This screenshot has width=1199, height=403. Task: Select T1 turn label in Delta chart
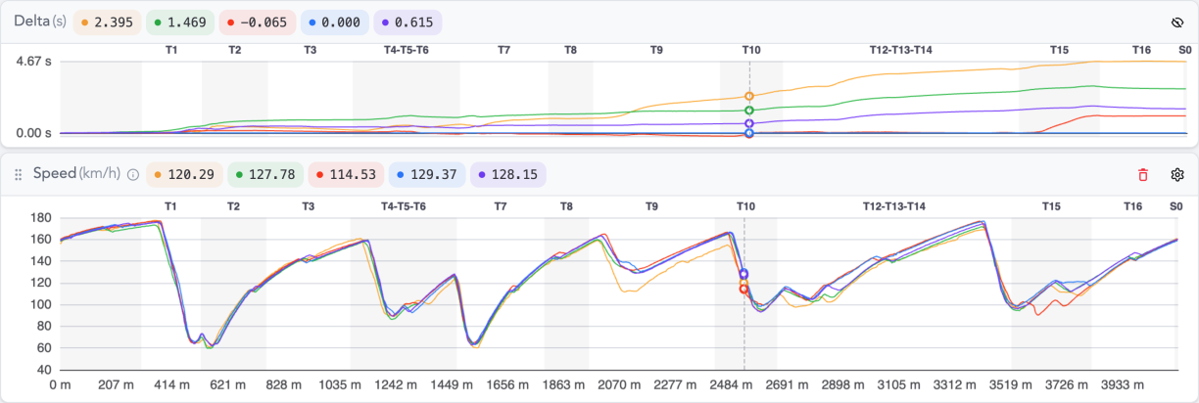pyautogui.click(x=171, y=49)
